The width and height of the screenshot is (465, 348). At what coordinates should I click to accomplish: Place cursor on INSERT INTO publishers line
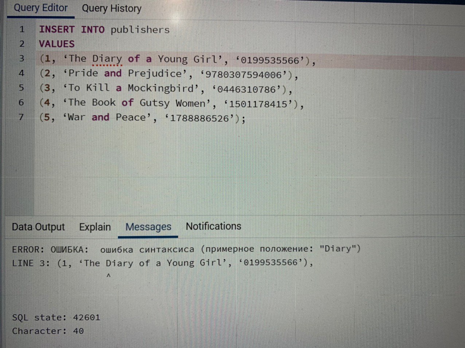coord(104,29)
